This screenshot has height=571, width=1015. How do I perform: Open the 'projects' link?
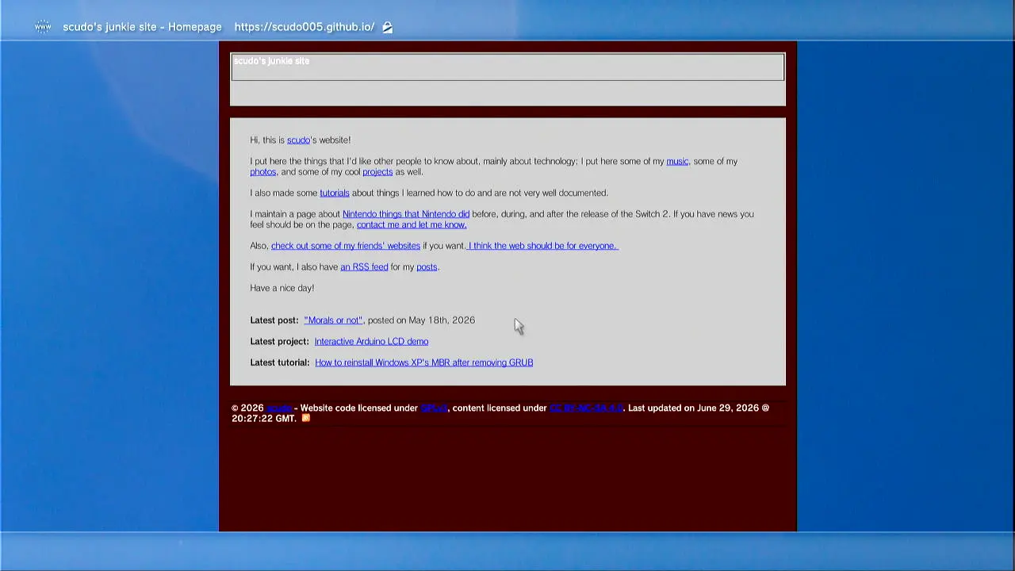pyautogui.click(x=377, y=172)
